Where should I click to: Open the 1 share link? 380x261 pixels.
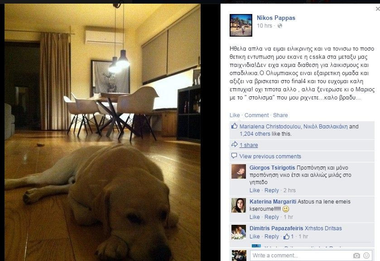point(249,145)
